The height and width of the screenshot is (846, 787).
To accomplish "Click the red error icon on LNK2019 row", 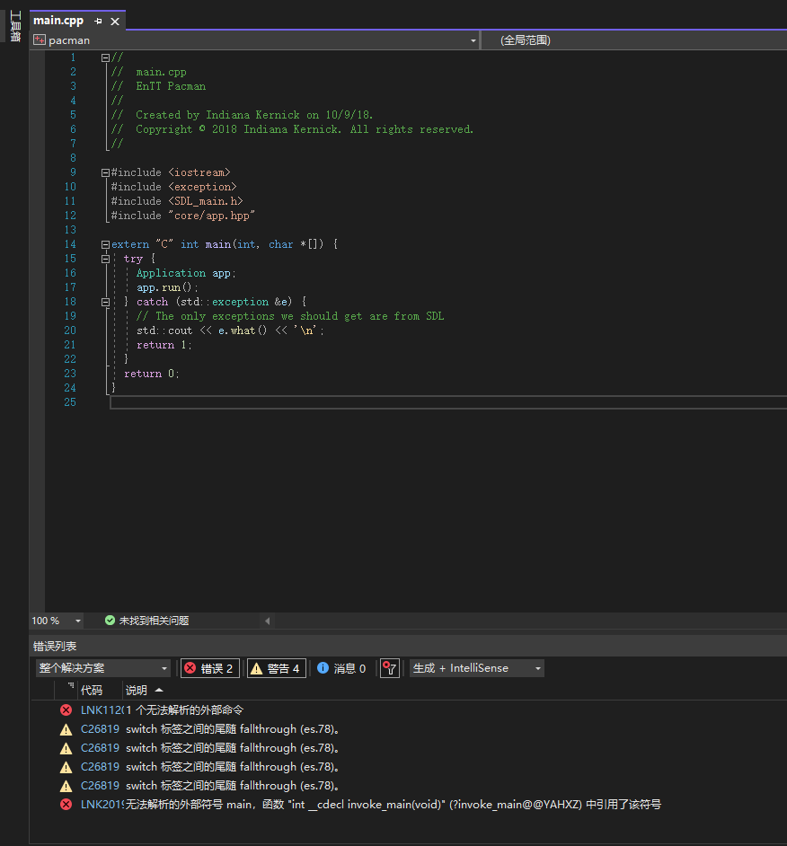I will (x=66, y=805).
